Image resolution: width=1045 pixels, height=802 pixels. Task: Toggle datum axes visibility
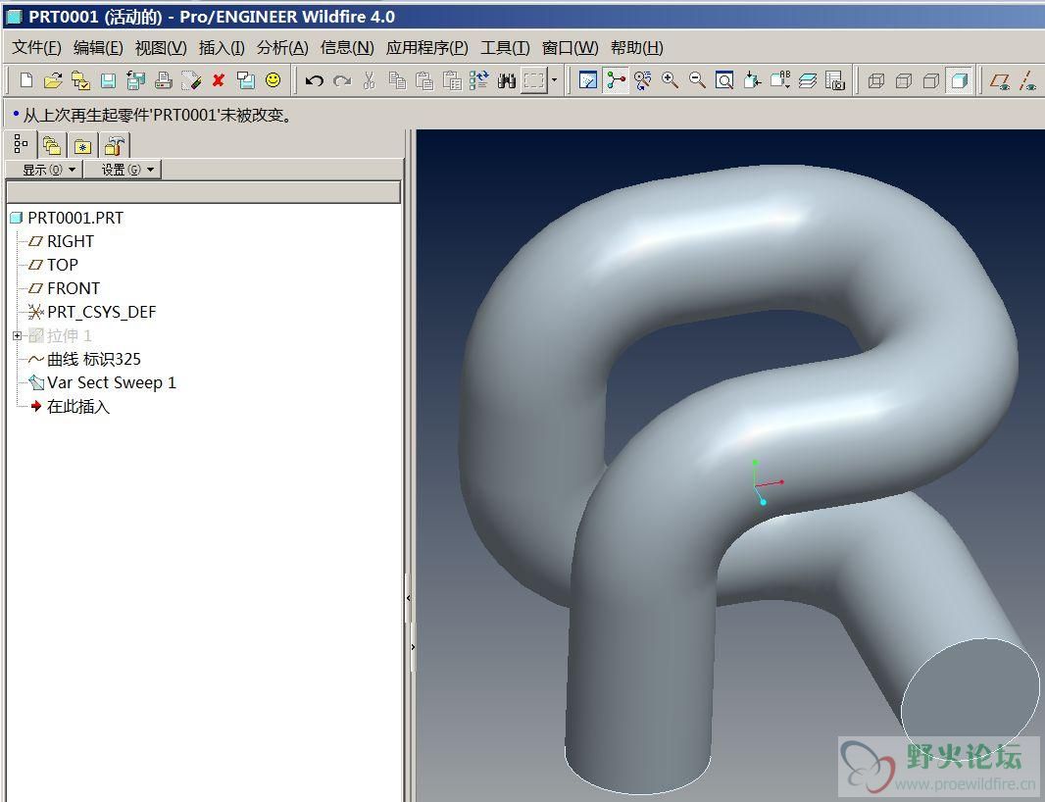click(1027, 80)
